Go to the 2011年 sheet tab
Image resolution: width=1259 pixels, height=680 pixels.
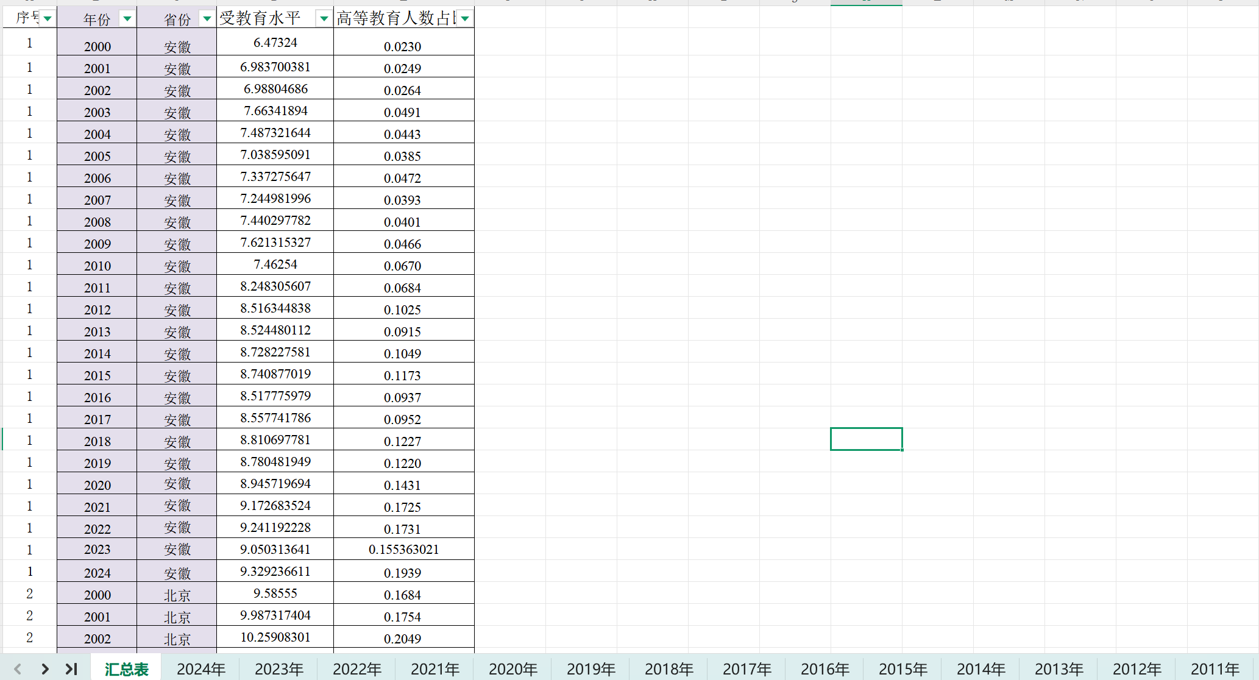pyautogui.click(x=1215, y=669)
